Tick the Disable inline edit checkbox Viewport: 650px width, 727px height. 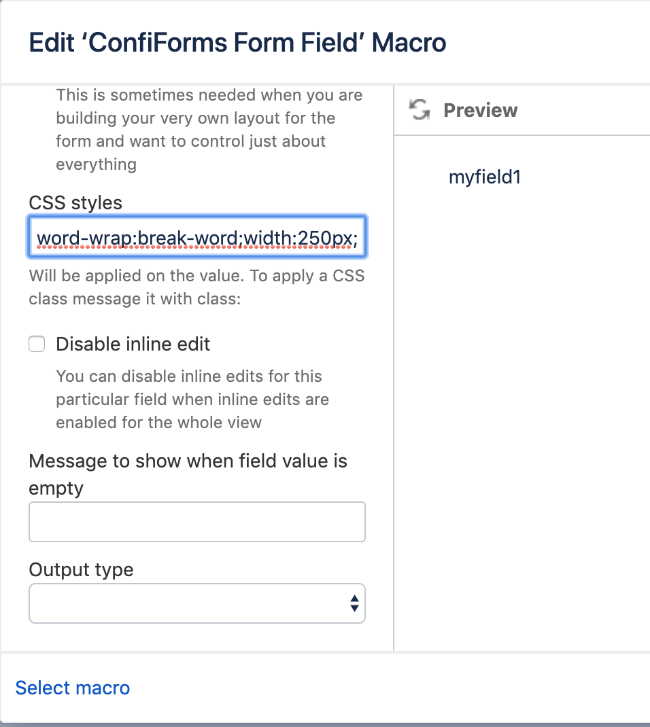click(37, 344)
